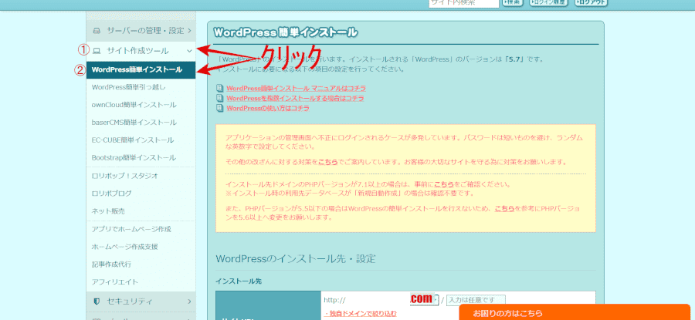Click document icon beside マニュアルはコチラ link
695x320 pixels.
tap(219, 88)
